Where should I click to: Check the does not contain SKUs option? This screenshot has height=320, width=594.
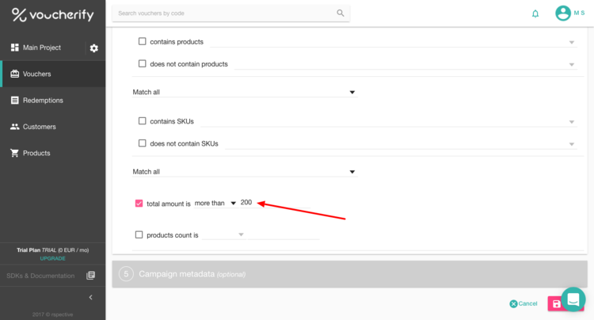coord(143,143)
